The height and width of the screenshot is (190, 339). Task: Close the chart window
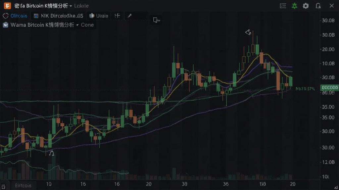tap(332, 6)
